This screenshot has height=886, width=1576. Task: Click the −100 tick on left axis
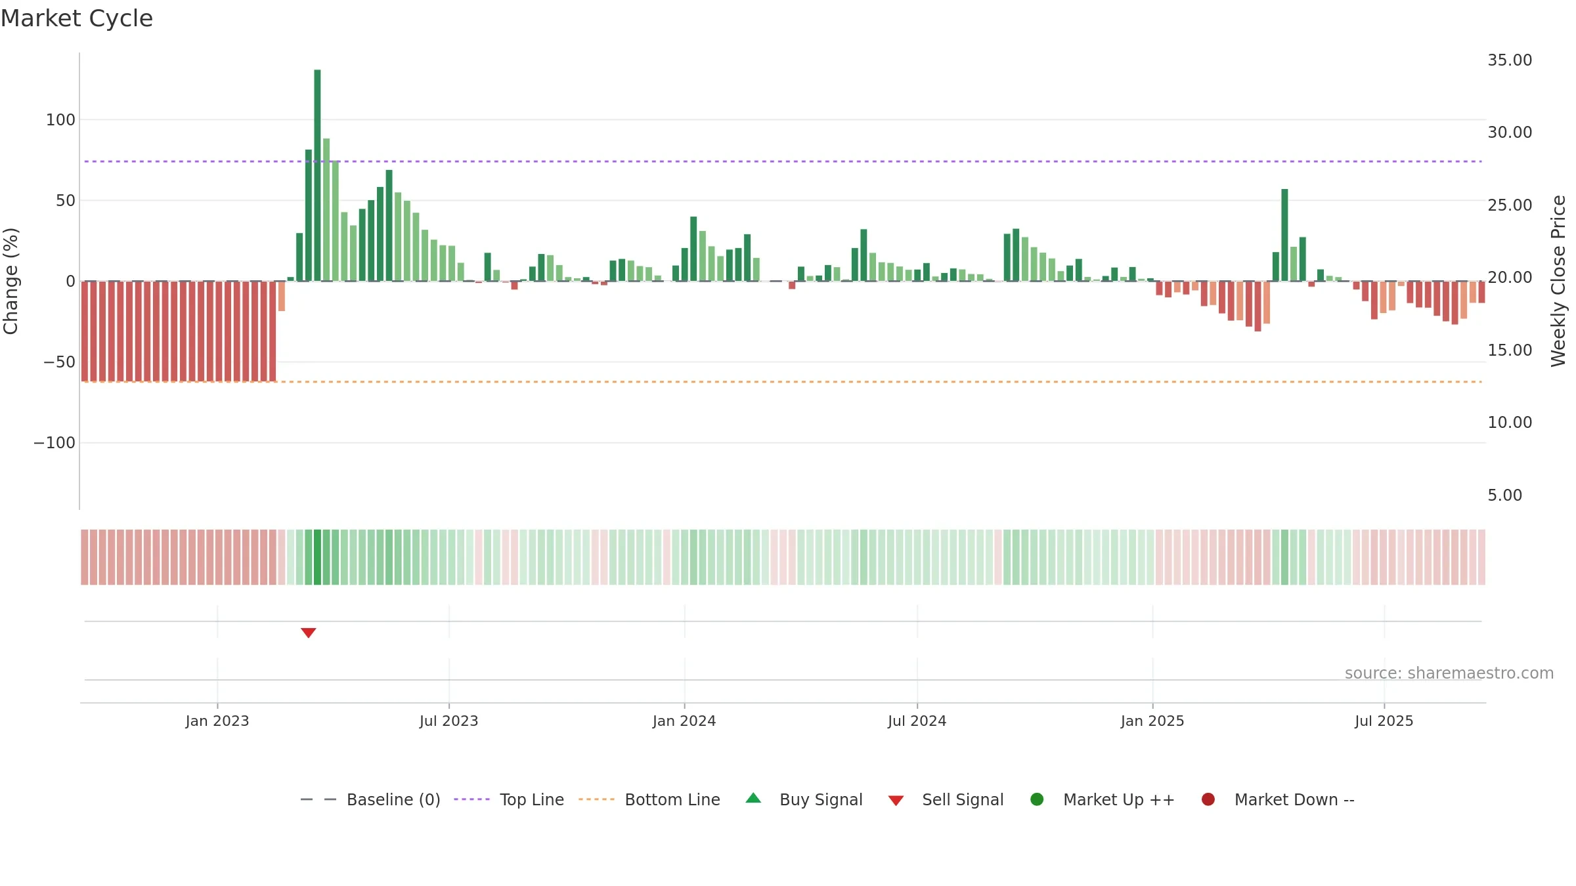[55, 442]
